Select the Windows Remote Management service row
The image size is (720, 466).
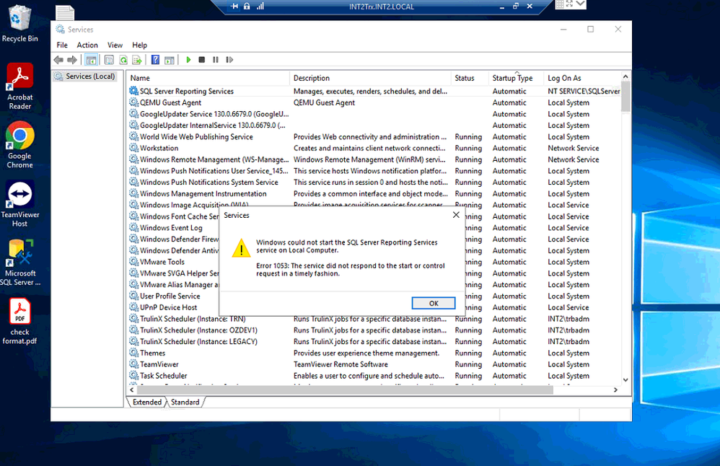coord(374,159)
